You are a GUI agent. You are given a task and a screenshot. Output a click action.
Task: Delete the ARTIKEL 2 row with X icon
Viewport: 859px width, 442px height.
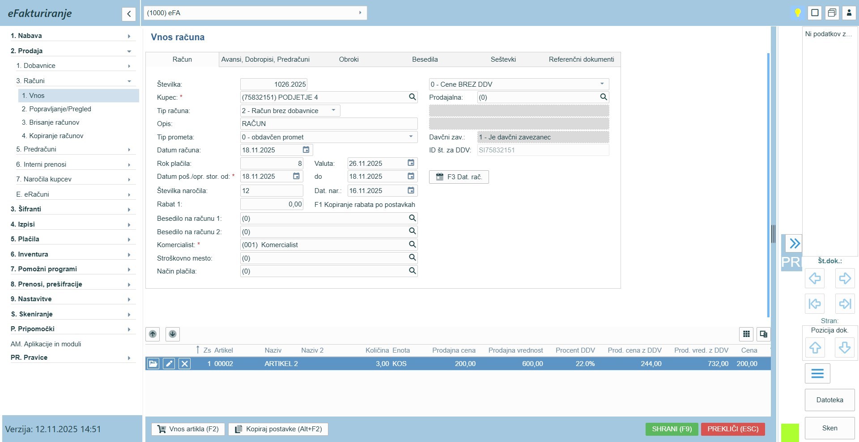coord(184,364)
